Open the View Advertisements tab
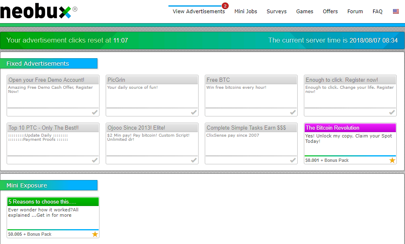This screenshot has height=244, width=405. pyautogui.click(x=199, y=12)
